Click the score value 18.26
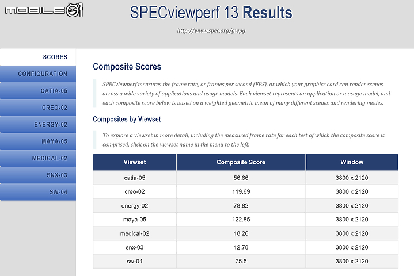This screenshot has height=276, width=414. (241, 233)
